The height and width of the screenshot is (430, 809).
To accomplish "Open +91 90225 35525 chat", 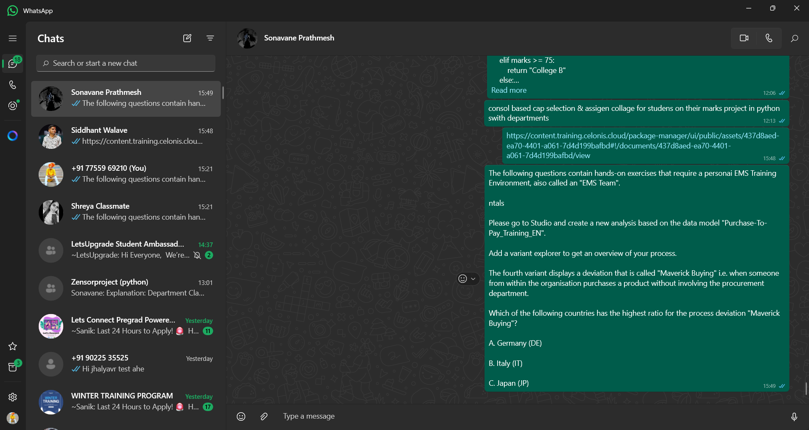I will click(126, 364).
